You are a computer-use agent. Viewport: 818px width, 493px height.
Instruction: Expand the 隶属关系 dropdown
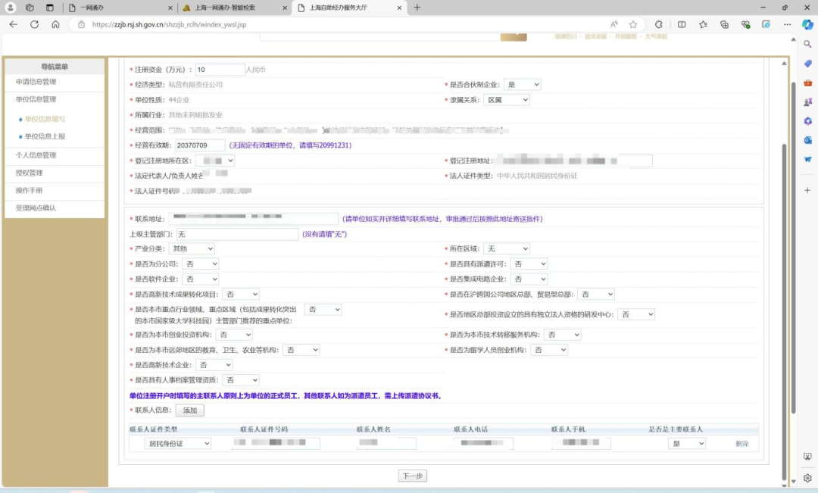[x=507, y=100]
